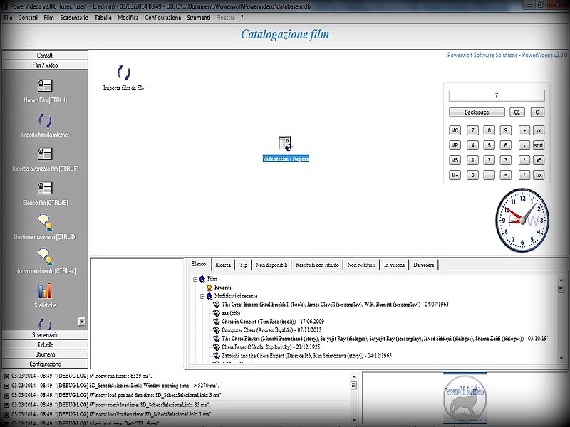
Task: Expand the Configurazione sidebar section
Action: pos(45,364)
